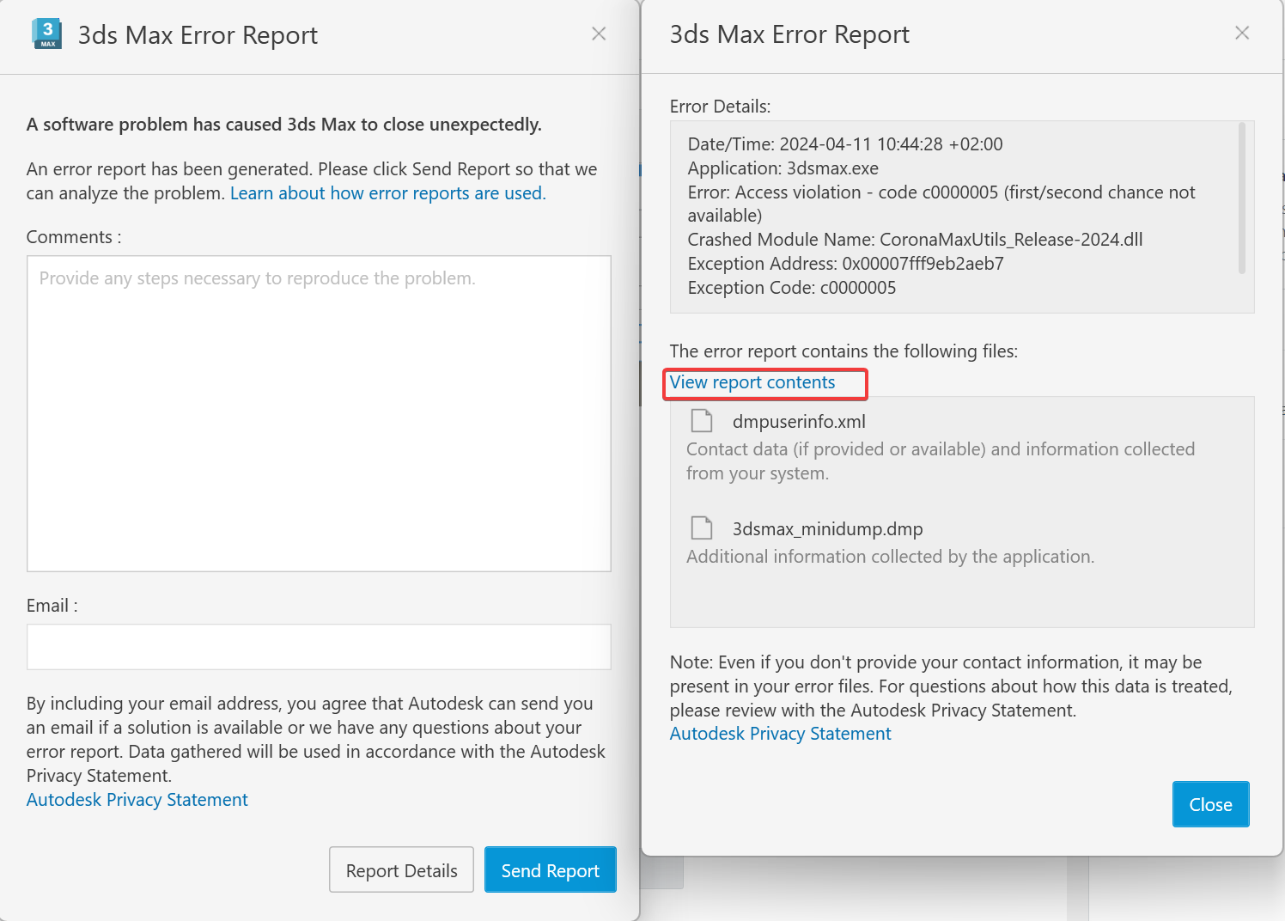This screenshot has width=1285, height=921.
Task: Select the dmpuserinfo.xml file name
Action: (x=799, y=422)
